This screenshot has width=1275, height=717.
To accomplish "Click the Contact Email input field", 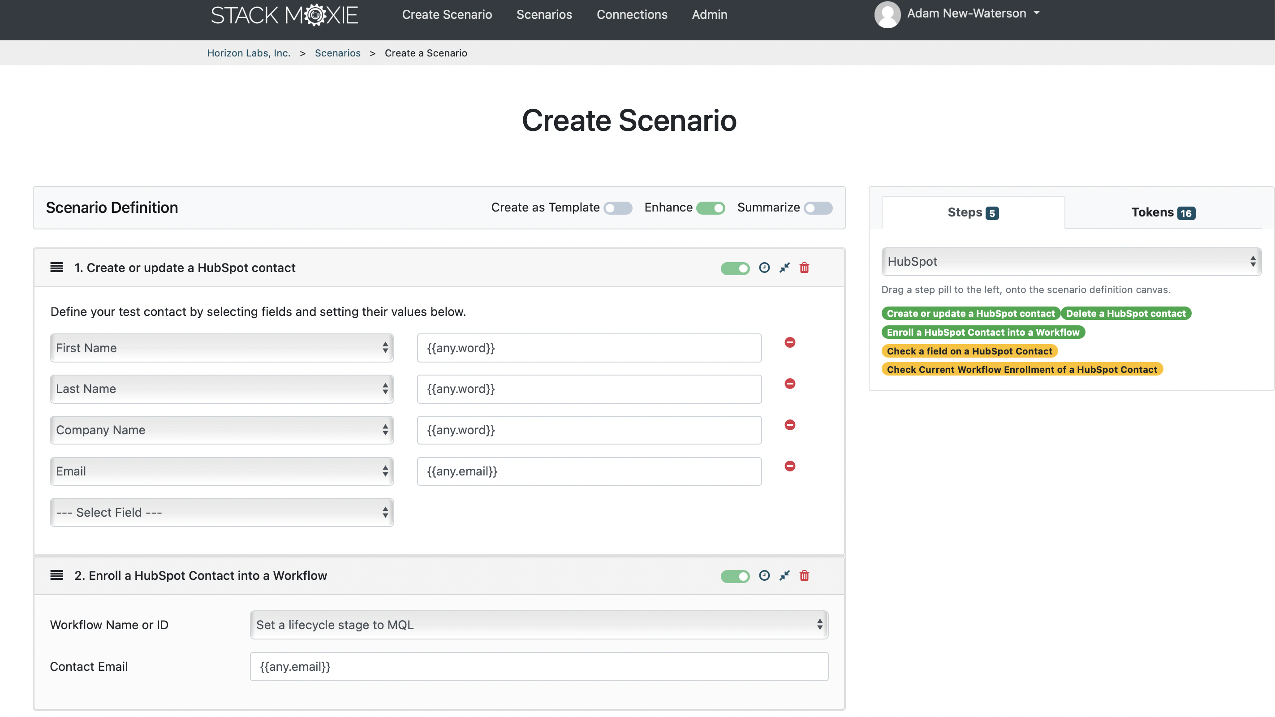I will coord(539,666).
